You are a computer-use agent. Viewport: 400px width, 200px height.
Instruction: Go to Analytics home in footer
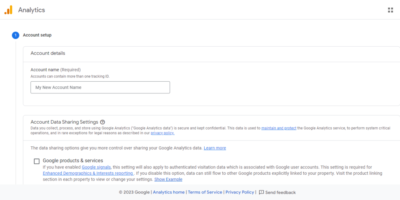pyautogui.click(x=169, y=192)
